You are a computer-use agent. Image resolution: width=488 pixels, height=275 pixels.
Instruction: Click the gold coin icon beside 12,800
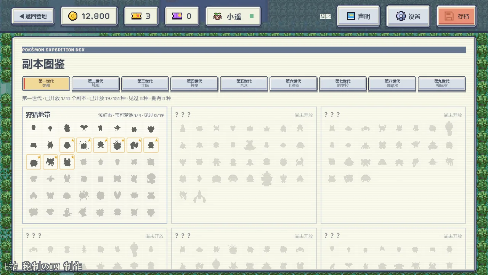(73, 16)
